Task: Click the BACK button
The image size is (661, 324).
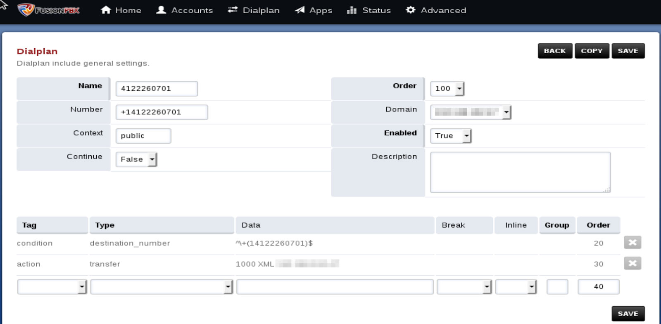Action: [x=555, y=51]
